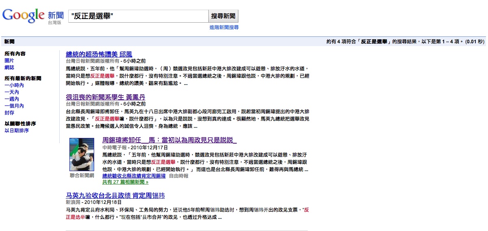Filter news to 一個月內
Image resolution: width=488 pixels, height=231 pixels.
(x=14, y=106)
